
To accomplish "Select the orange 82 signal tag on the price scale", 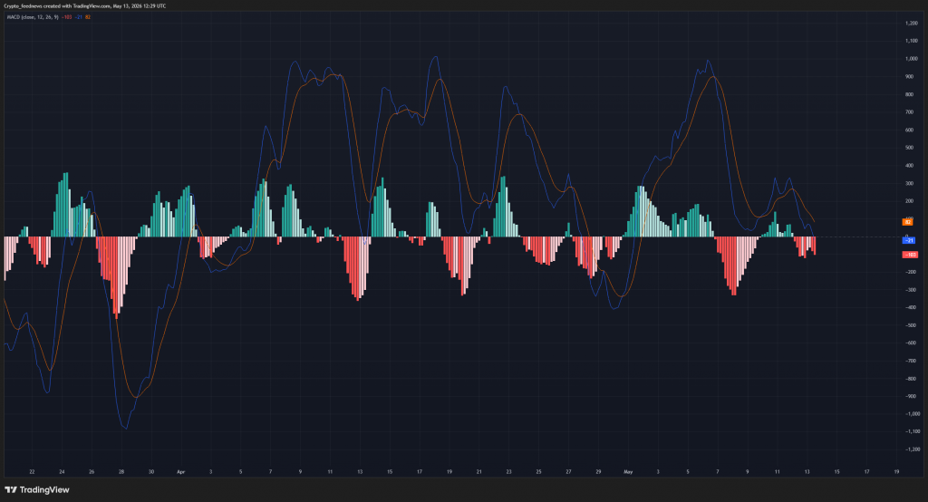I will click(907, 222).
